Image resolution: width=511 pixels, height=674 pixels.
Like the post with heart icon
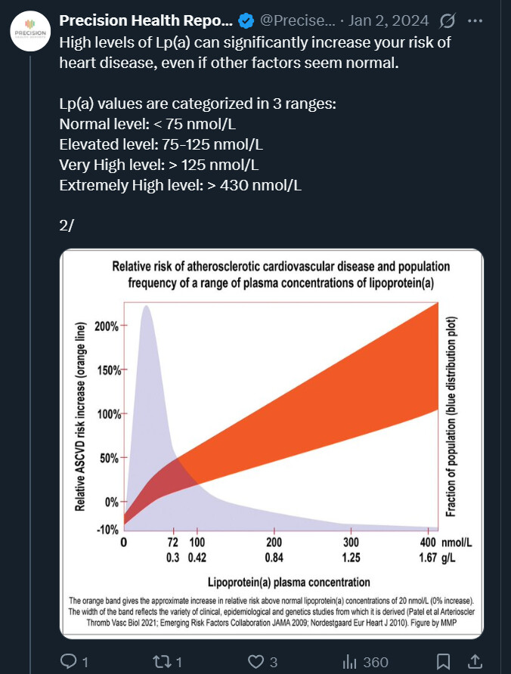coord(255,662)
